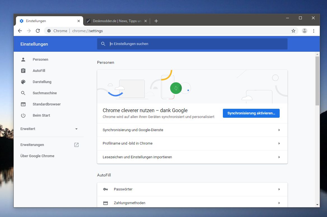Viewport: 327px width, 217px height.
Task: Go back with the browser back arrow
Action: (20, 31)
